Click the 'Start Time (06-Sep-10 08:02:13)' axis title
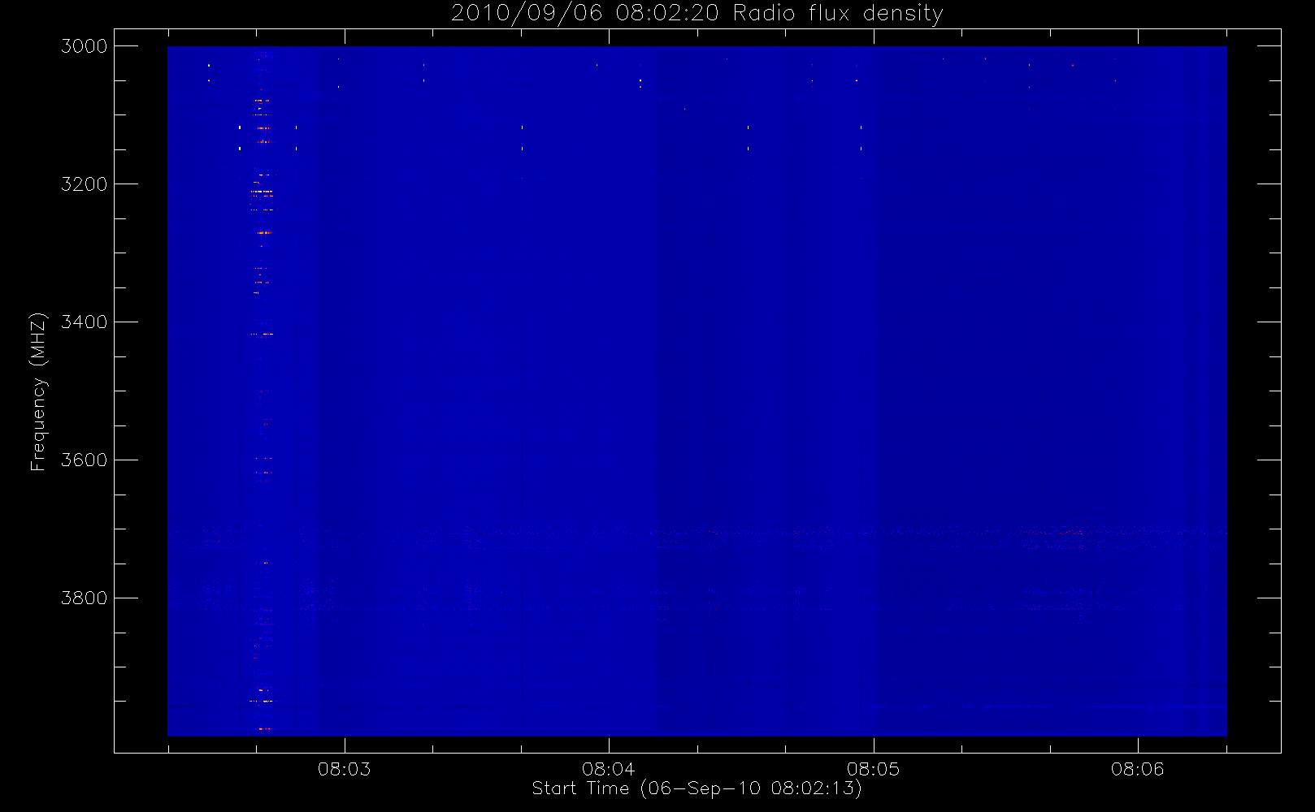Image resolution: width=1315 pixels, height=812 pixels. pyautogui.click(x=697, y=788)
